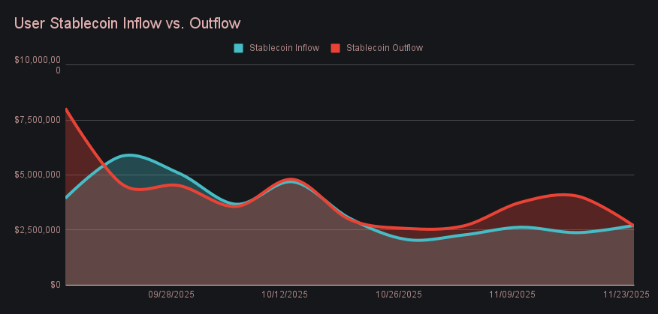
Task: Click the red outflow line's starting point at far left
Action: tap(67, 109)
